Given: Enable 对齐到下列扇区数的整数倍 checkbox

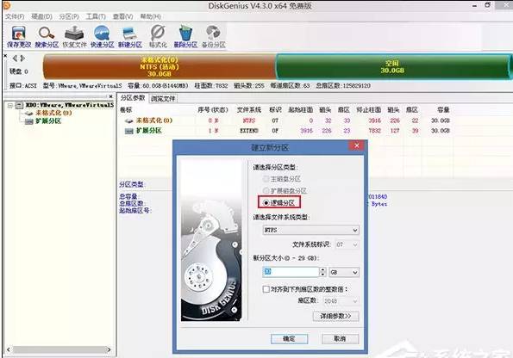Looking at the screenshot, I should (x=266, y=289).
